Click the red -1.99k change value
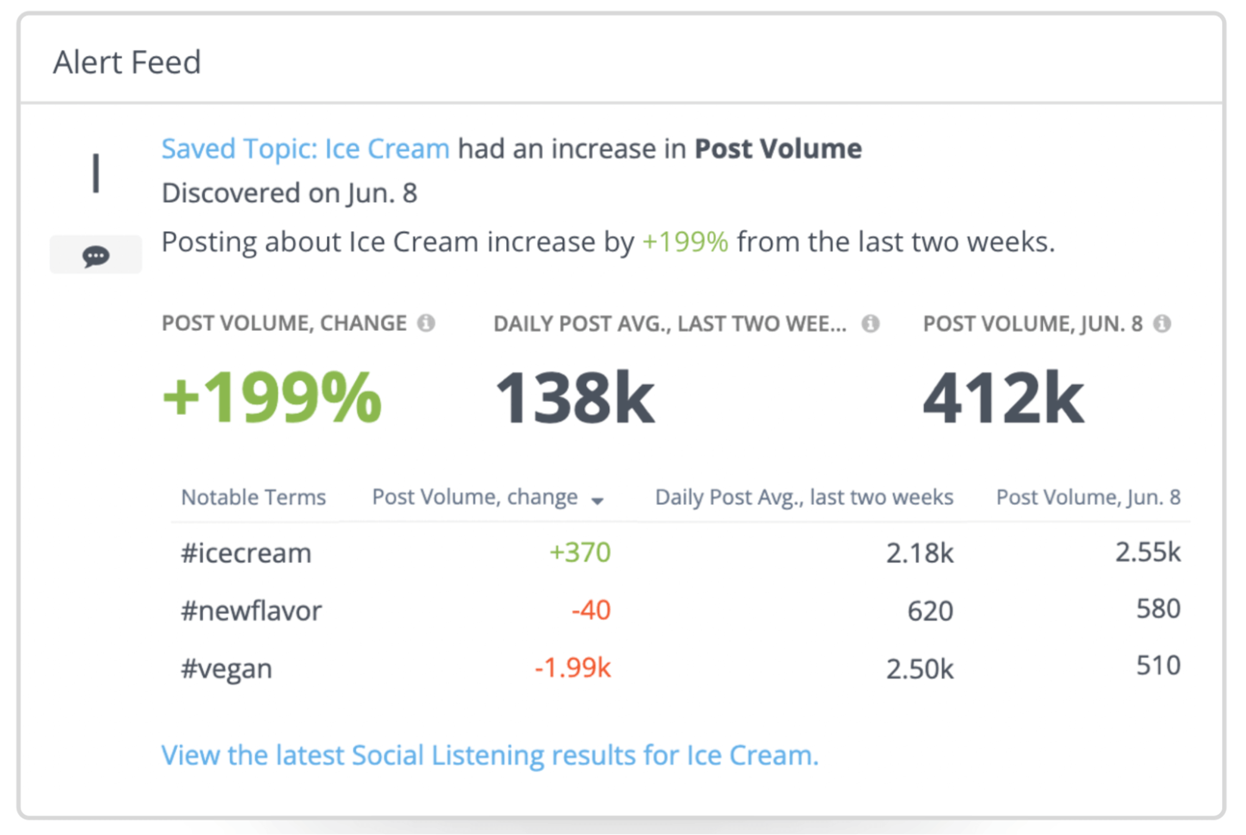Viewport: 1246px width, 835px height. (572, 668)
